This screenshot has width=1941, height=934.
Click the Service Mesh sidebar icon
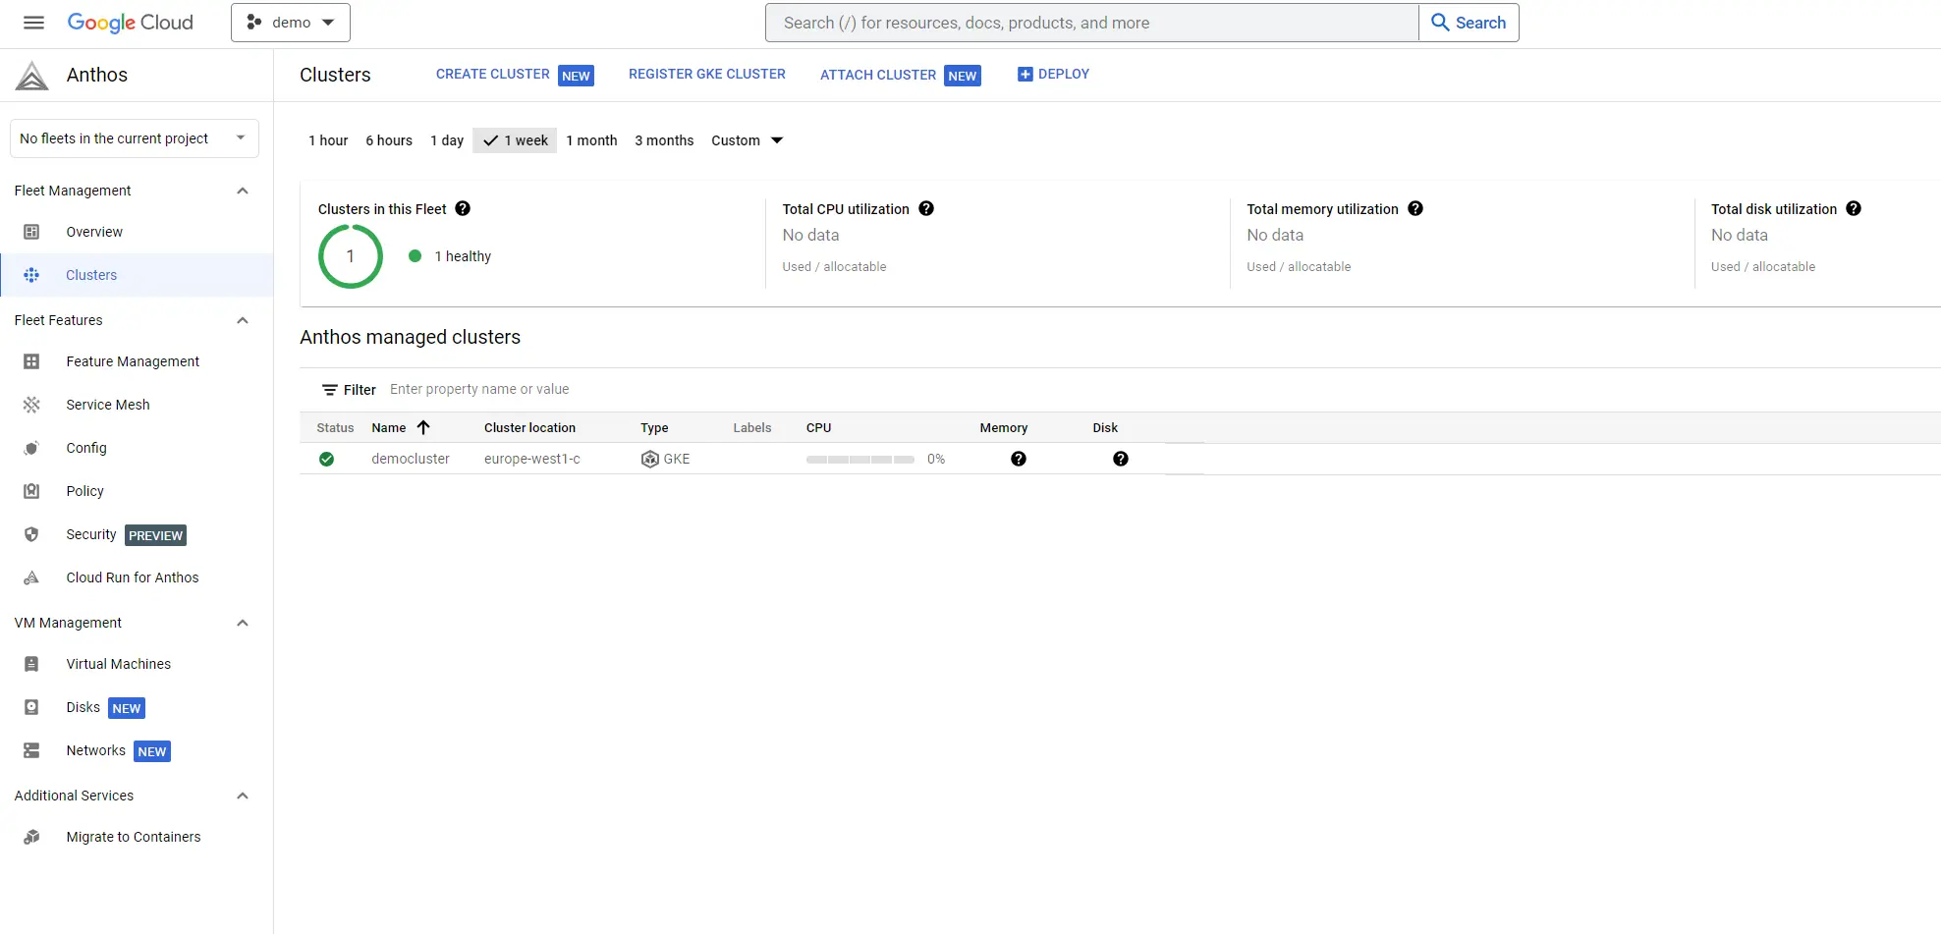31,405
